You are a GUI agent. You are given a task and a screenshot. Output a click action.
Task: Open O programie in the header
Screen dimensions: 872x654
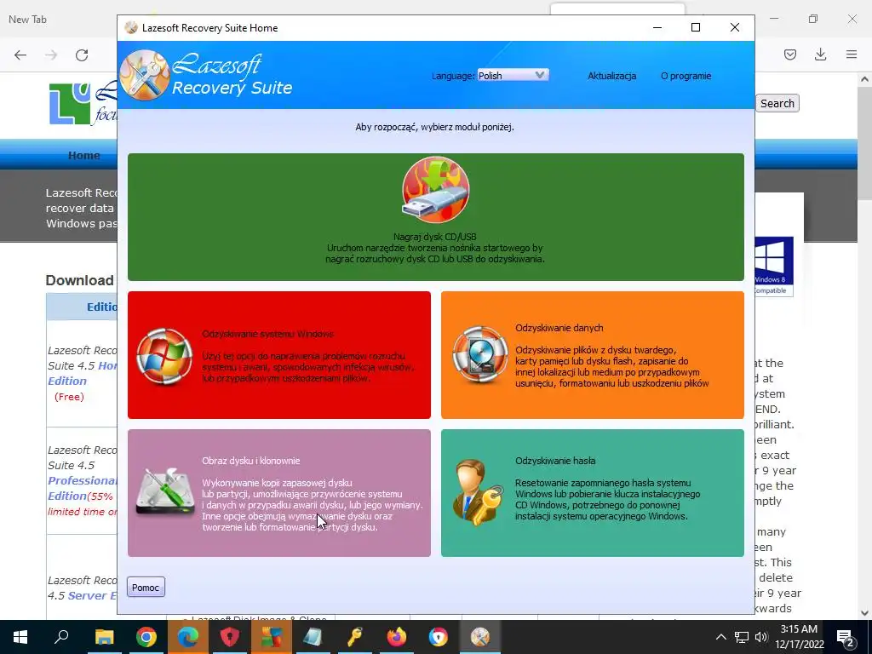click(686, 76)
